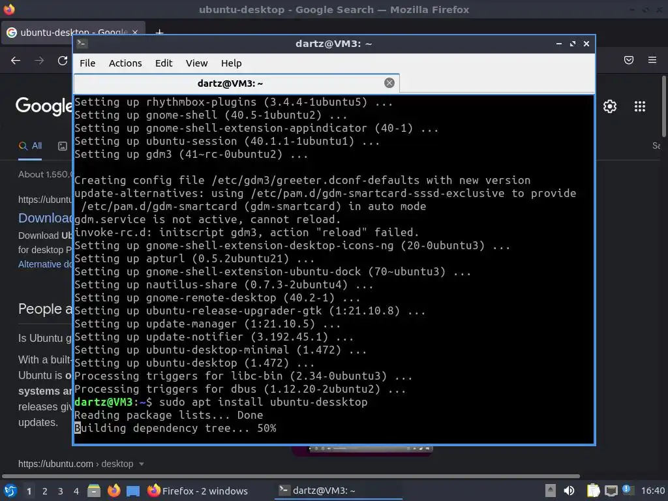The height and width of the screenshot is (501, 668).
Task: Click the https://ubuntu.com › desktop URL text
Action: tap(76, 464)
